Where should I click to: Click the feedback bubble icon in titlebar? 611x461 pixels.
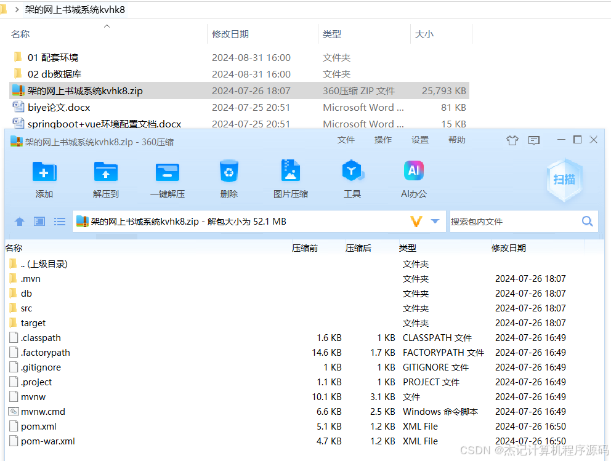[x=535, y=140]
